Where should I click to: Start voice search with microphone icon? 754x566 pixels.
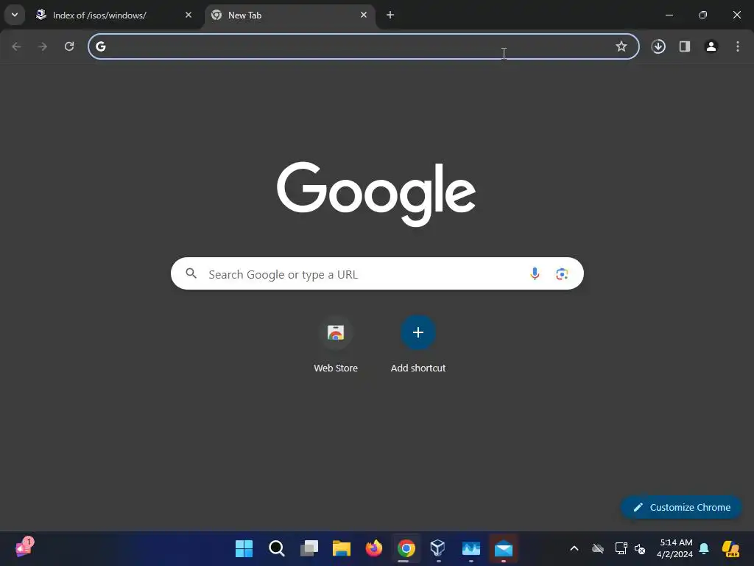pos(535,273)
